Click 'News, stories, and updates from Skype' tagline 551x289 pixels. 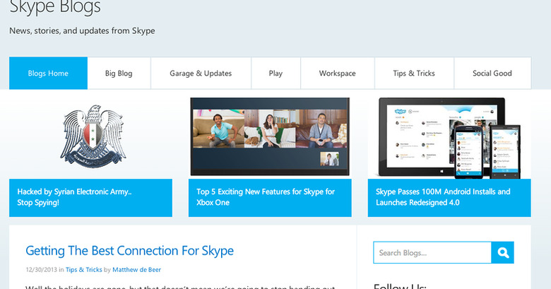tap(82, 30)
